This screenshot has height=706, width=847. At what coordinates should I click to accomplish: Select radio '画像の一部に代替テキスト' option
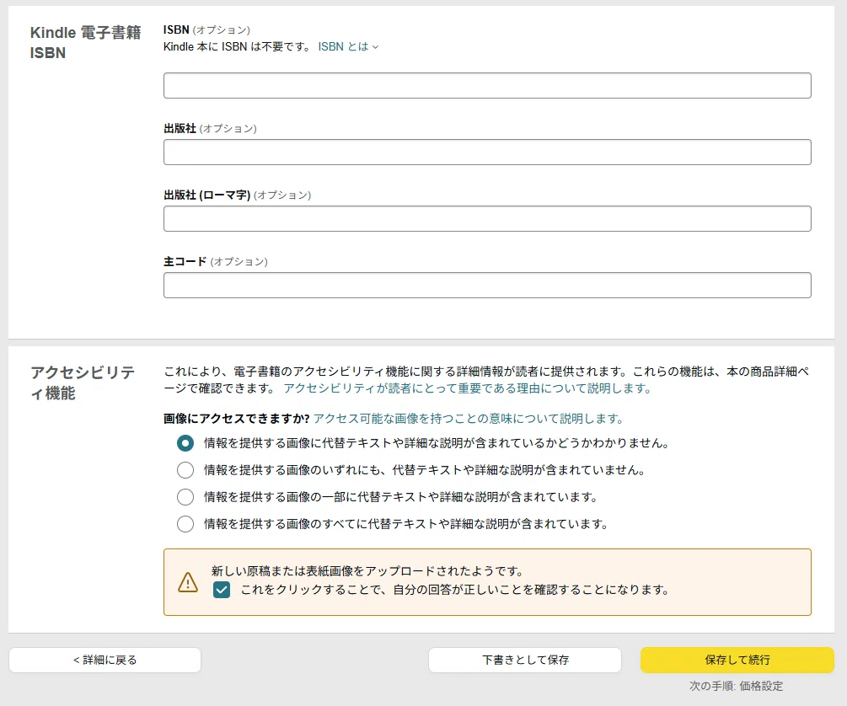[185, 497]
